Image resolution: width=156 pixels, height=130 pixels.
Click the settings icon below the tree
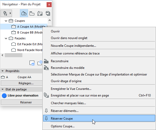(32, 63)
